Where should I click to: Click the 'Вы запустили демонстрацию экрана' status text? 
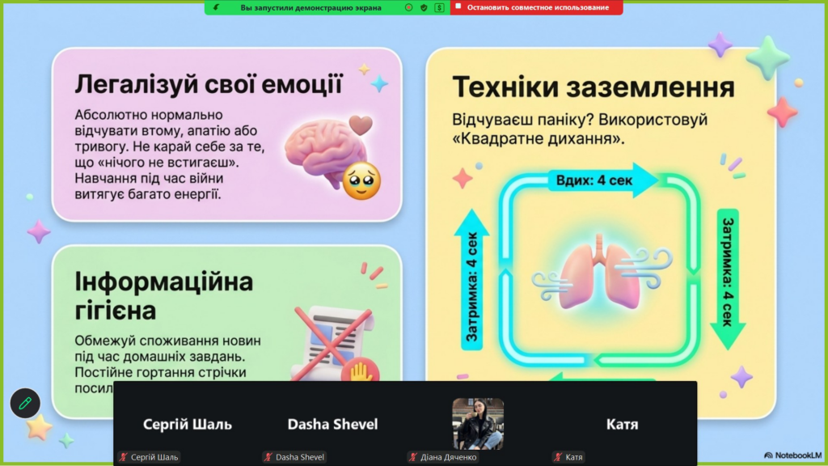(310, 7)
